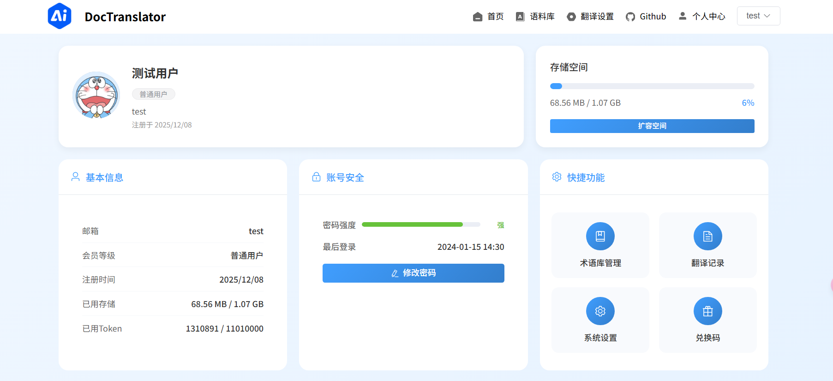Open the translation records document icon

pyautogui.click(x=707, y=236)
